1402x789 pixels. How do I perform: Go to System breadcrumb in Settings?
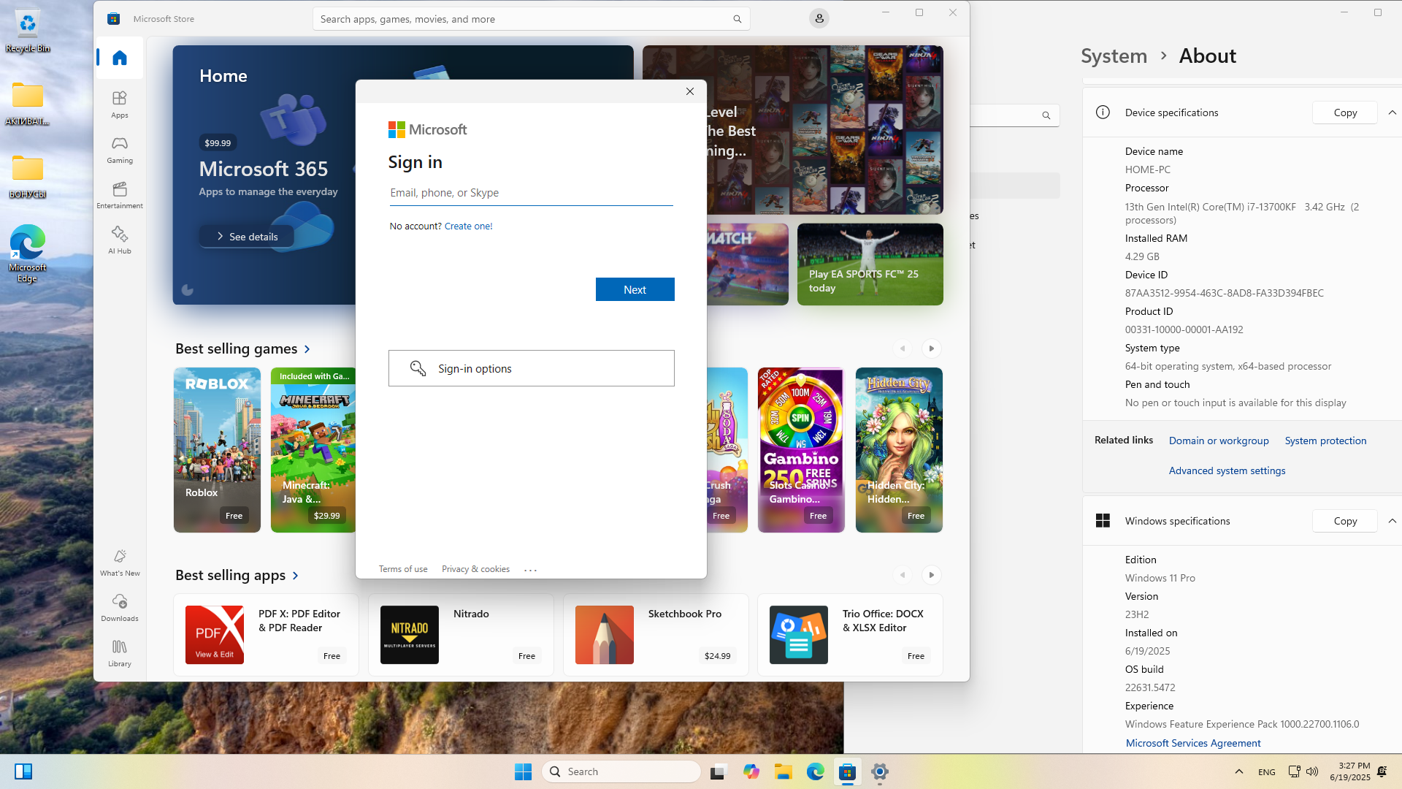(1114, 56)
